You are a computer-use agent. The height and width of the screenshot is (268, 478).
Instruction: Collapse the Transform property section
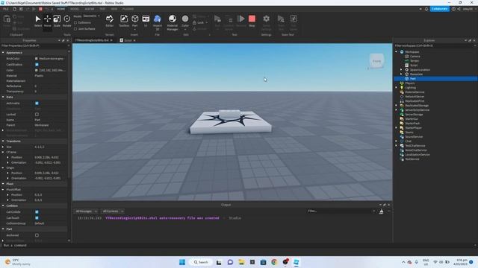pos(3,141)
